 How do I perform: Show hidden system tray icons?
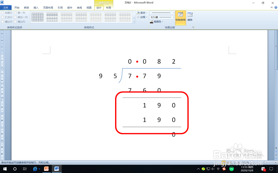coord(198,169)
